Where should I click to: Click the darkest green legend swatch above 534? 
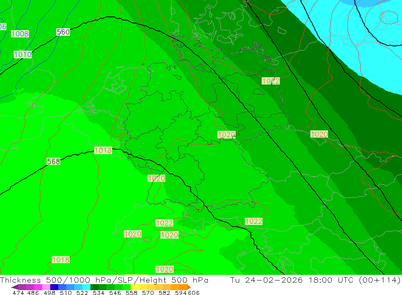tap(94, 287)
